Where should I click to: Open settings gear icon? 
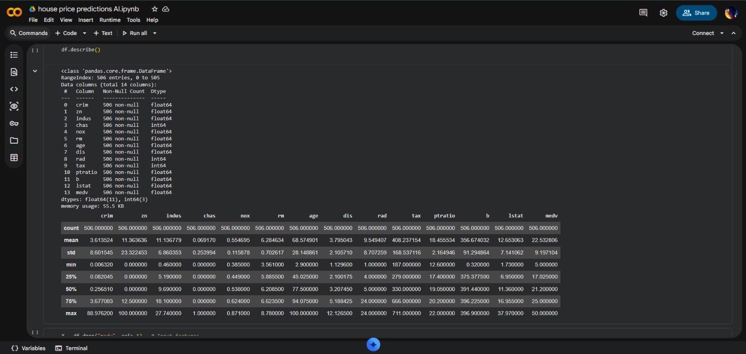(663, 13)
